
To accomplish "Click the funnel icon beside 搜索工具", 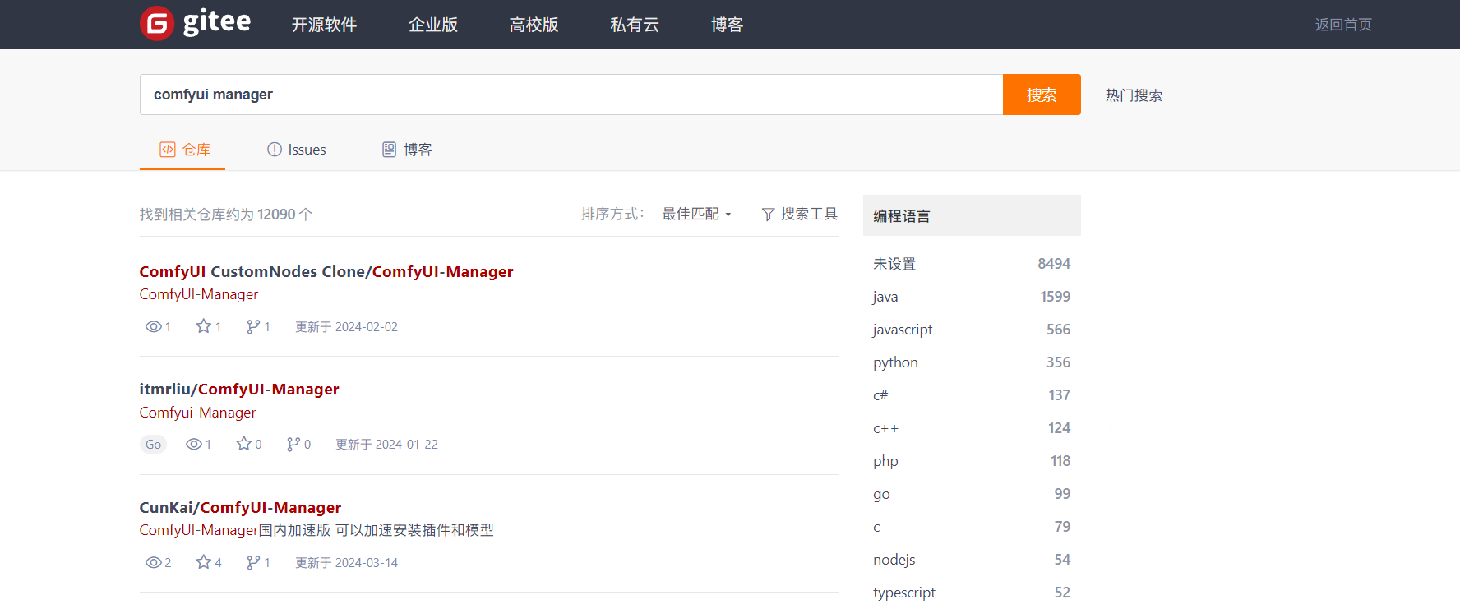I will click(x=768, y=215).
